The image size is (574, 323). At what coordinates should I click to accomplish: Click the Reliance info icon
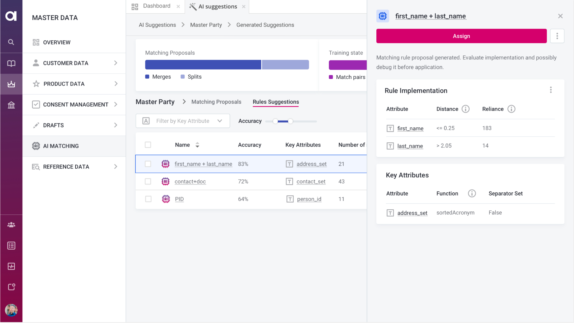[511, 109]
